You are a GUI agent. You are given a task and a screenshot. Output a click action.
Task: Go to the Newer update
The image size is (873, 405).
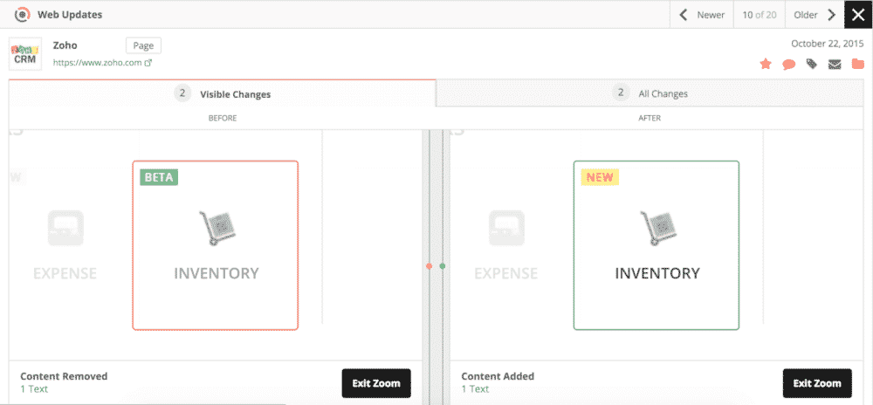[702, 15]
